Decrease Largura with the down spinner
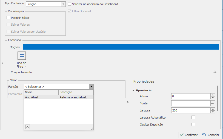The image size is (223, 139). click(x=213, y=112)
